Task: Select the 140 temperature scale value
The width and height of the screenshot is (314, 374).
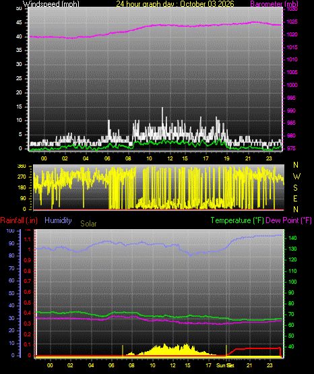Action: point(292,238)
